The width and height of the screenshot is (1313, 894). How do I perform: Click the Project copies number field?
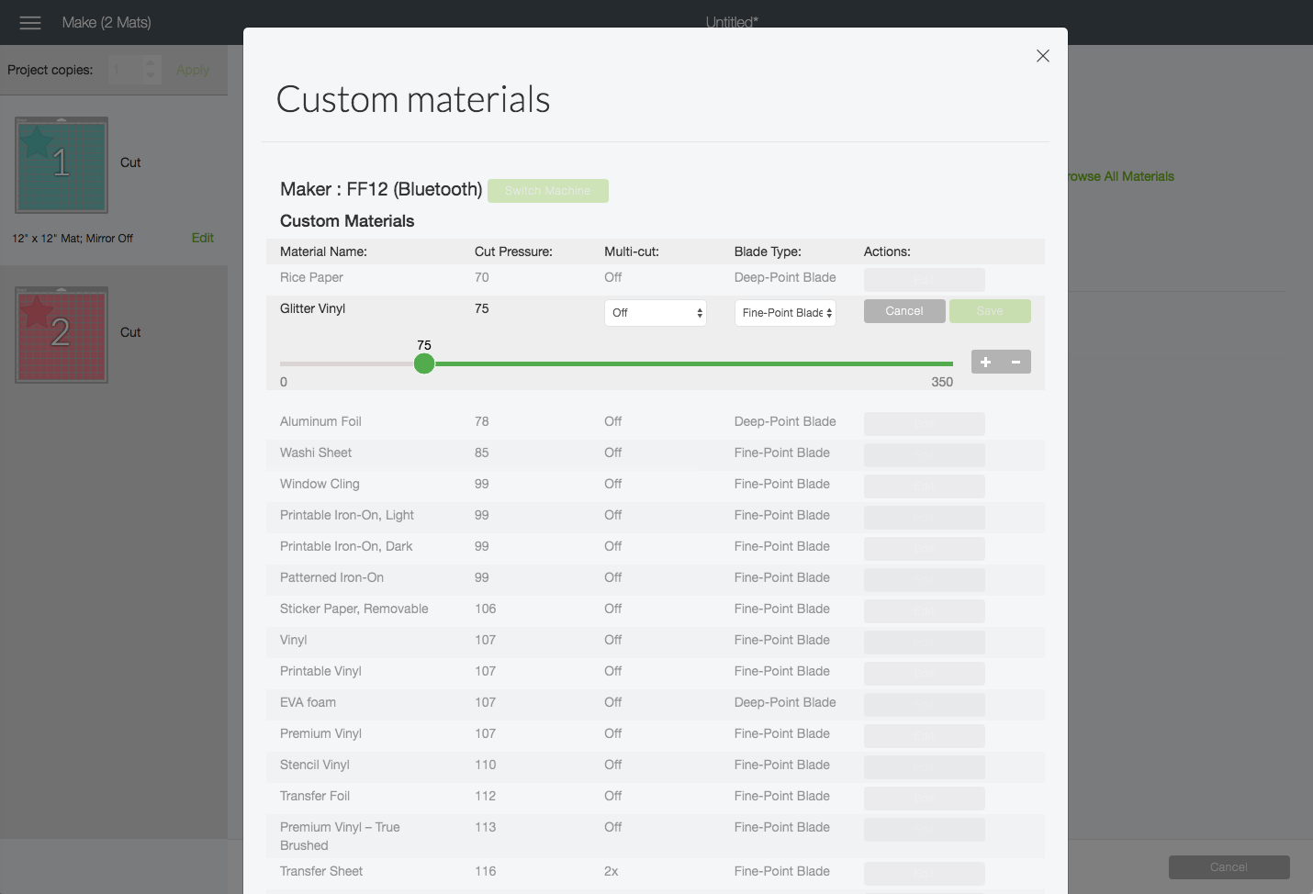coord(124,70)
